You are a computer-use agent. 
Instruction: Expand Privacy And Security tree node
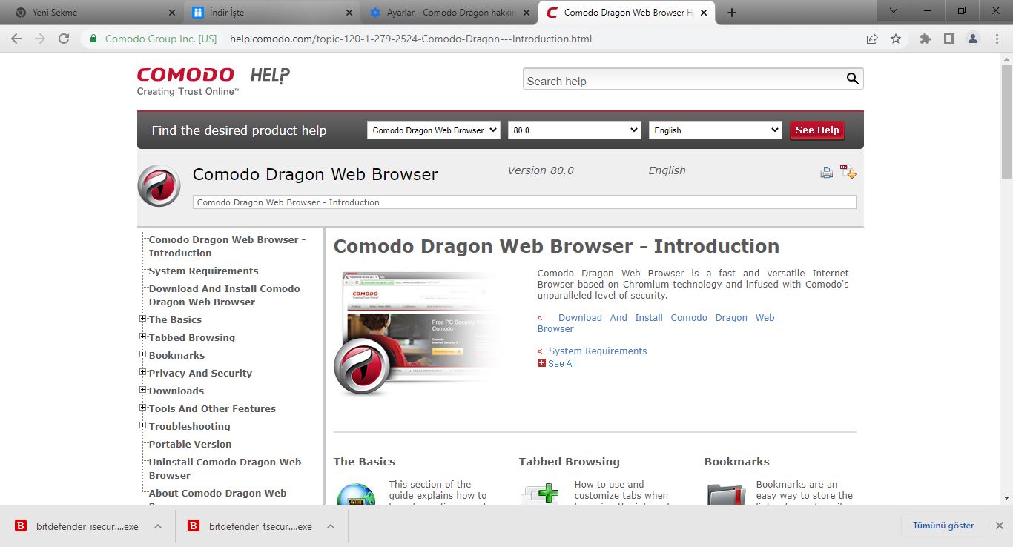142,372
